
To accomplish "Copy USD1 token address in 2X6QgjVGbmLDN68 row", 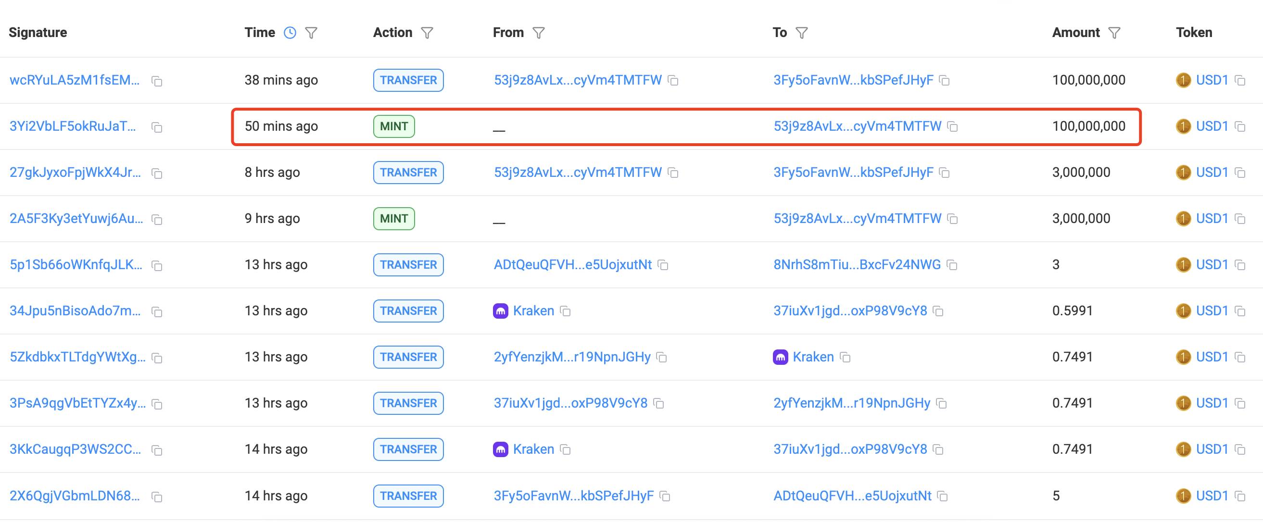I will pyautogui.click(x=1240, y=496).
